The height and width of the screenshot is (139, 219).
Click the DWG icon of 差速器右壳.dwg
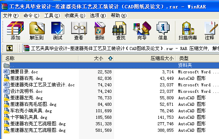(x=7, y=78)
